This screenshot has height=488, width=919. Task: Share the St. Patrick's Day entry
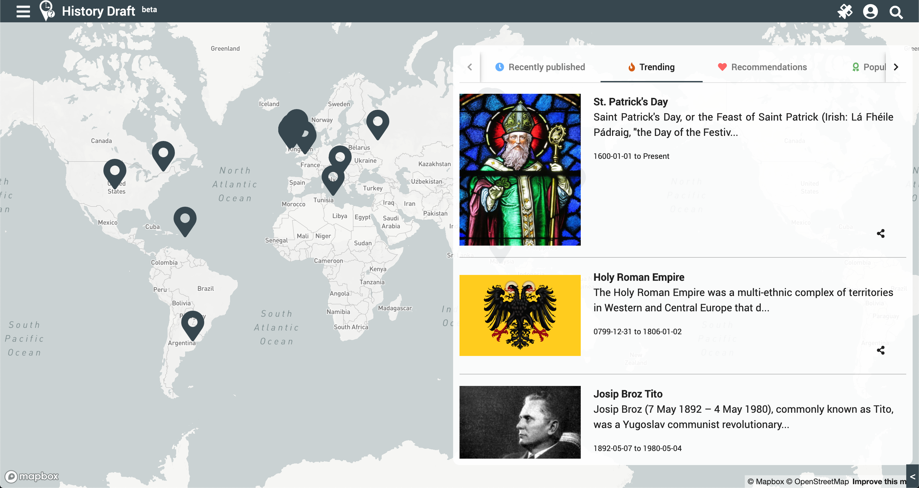point(880,234)
